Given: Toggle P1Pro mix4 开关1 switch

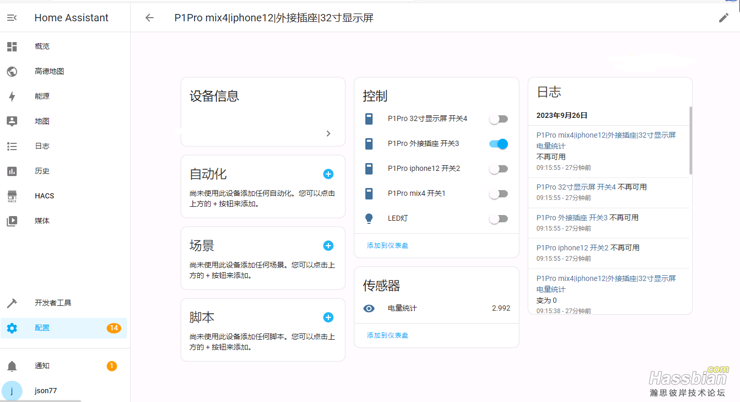Looking at the screenshot, I should (499, 194).
